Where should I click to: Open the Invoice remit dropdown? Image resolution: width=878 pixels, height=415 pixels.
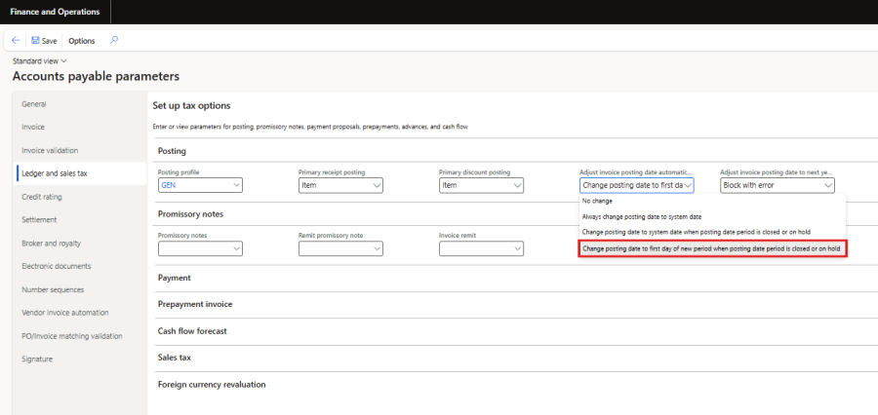click(481, 248)
